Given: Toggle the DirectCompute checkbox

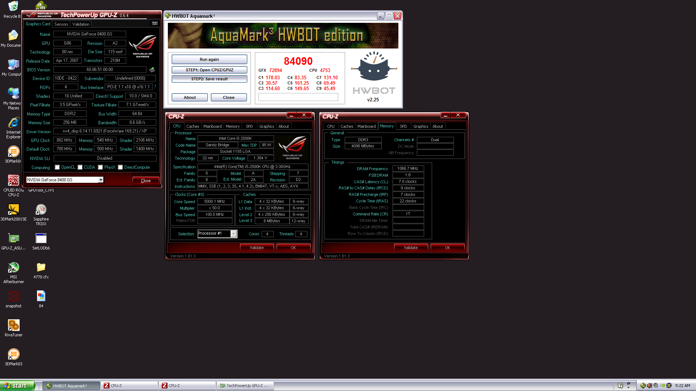Looking at the screenshot, I should 120,167.
